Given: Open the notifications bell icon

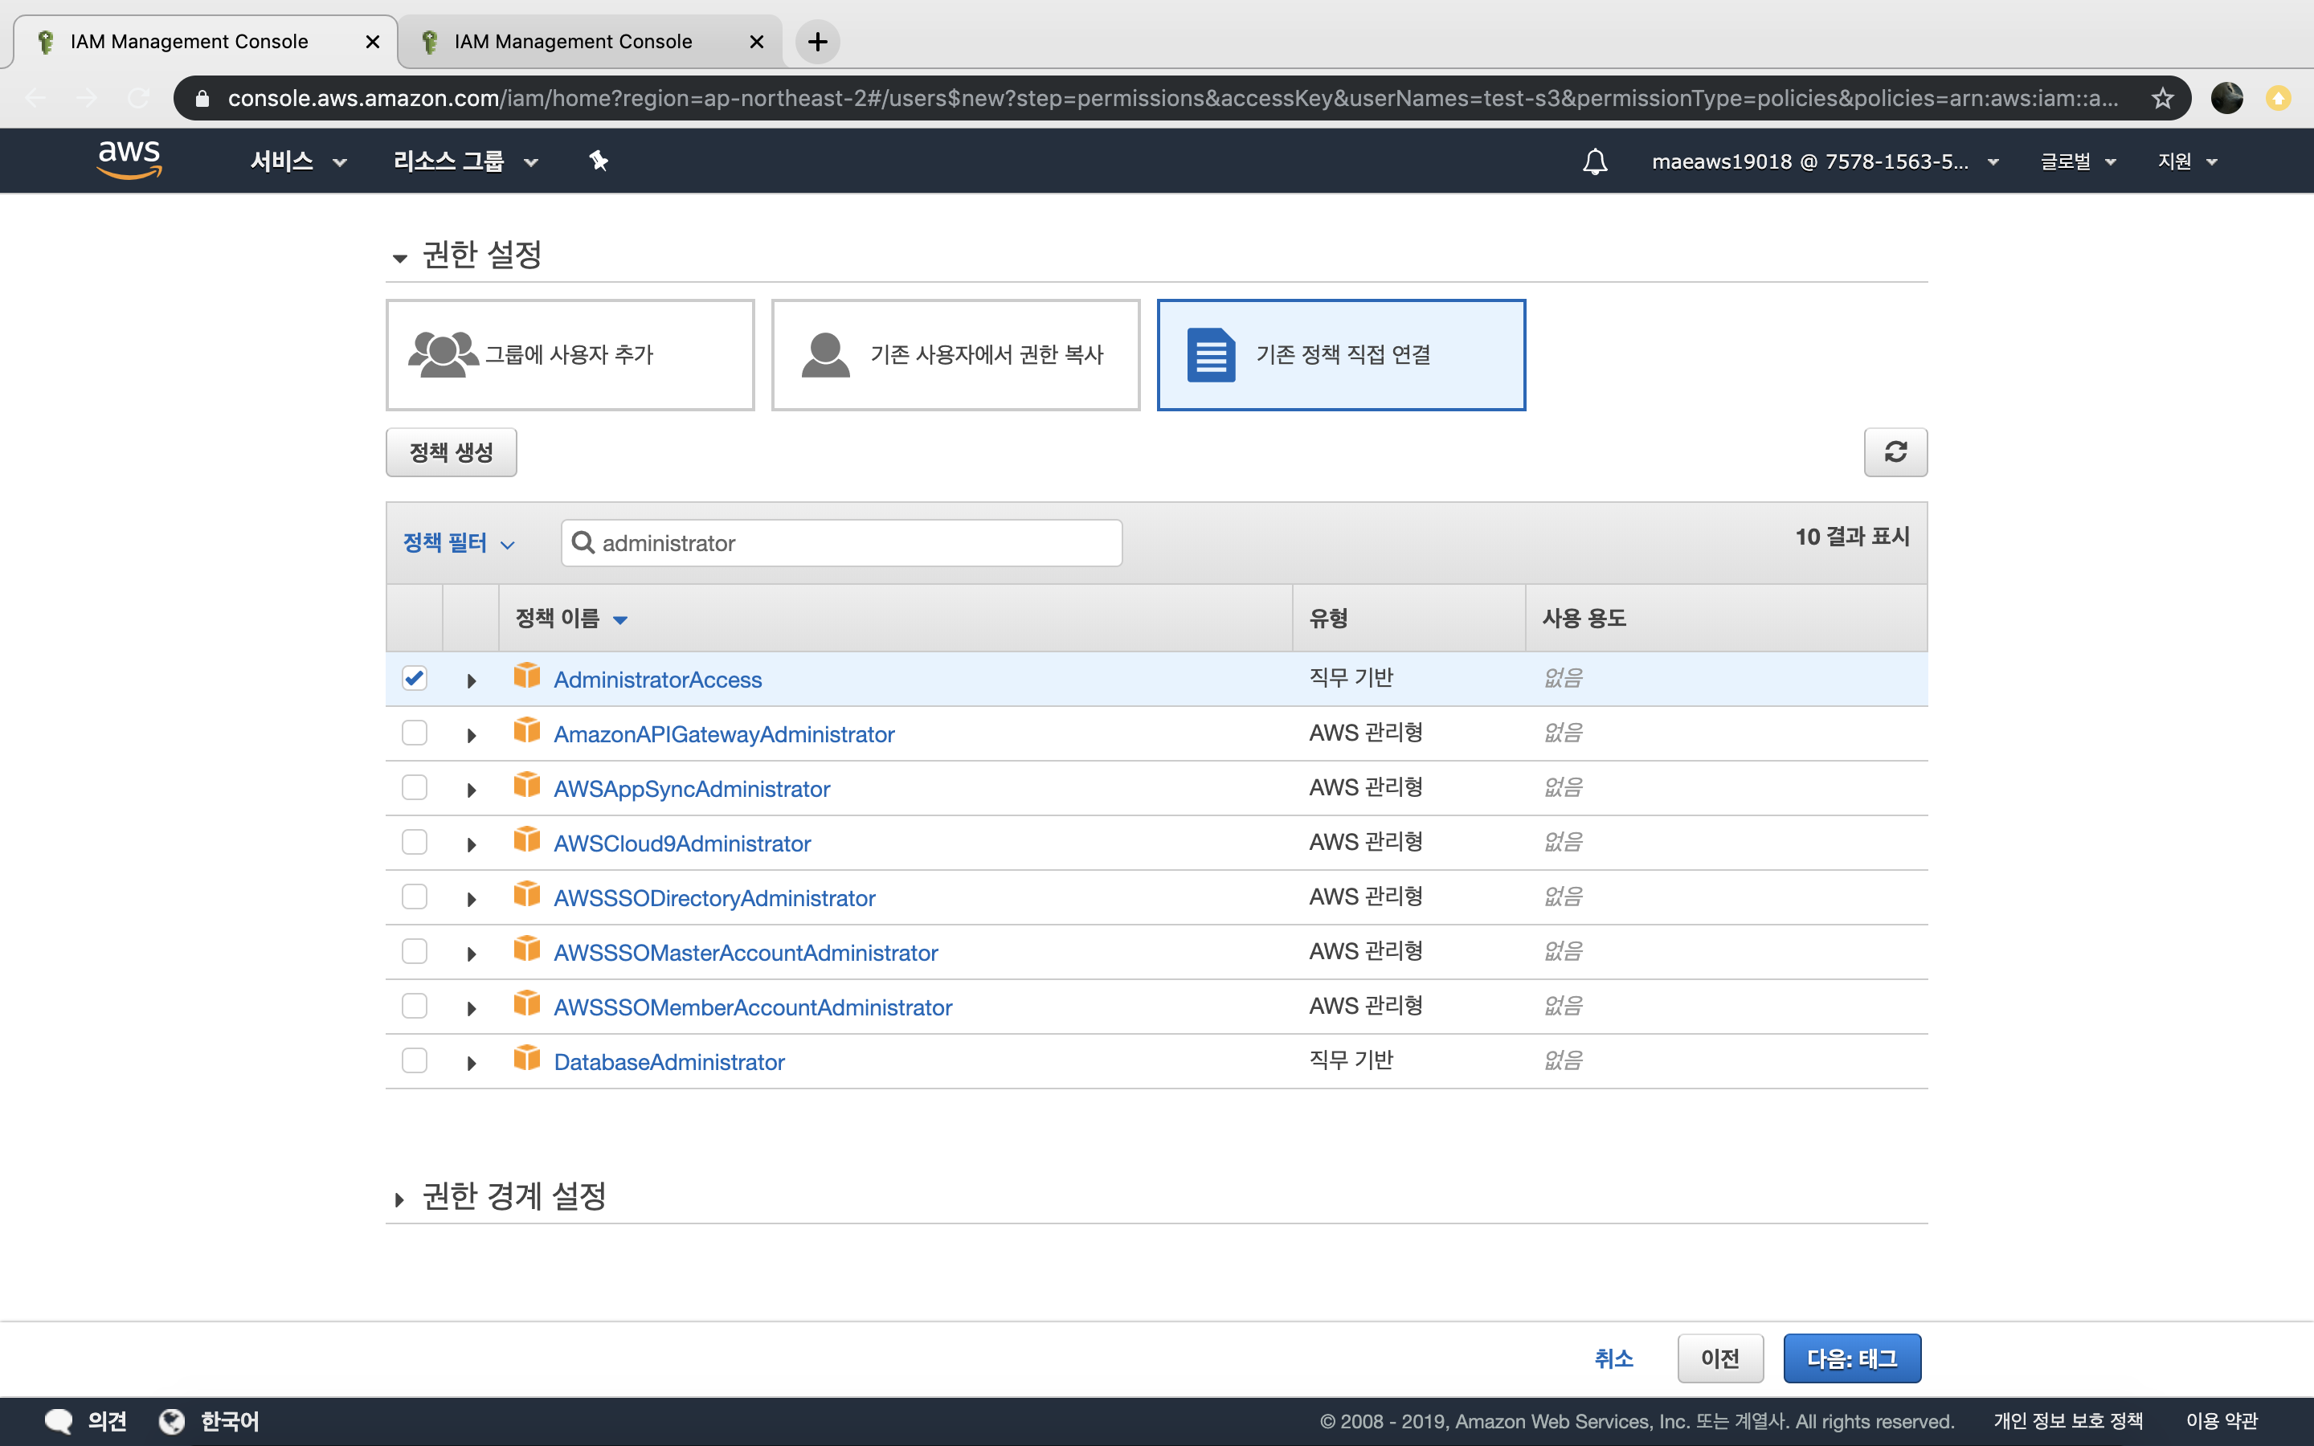Looking at the screenshot, I should tap(1594, 161).
